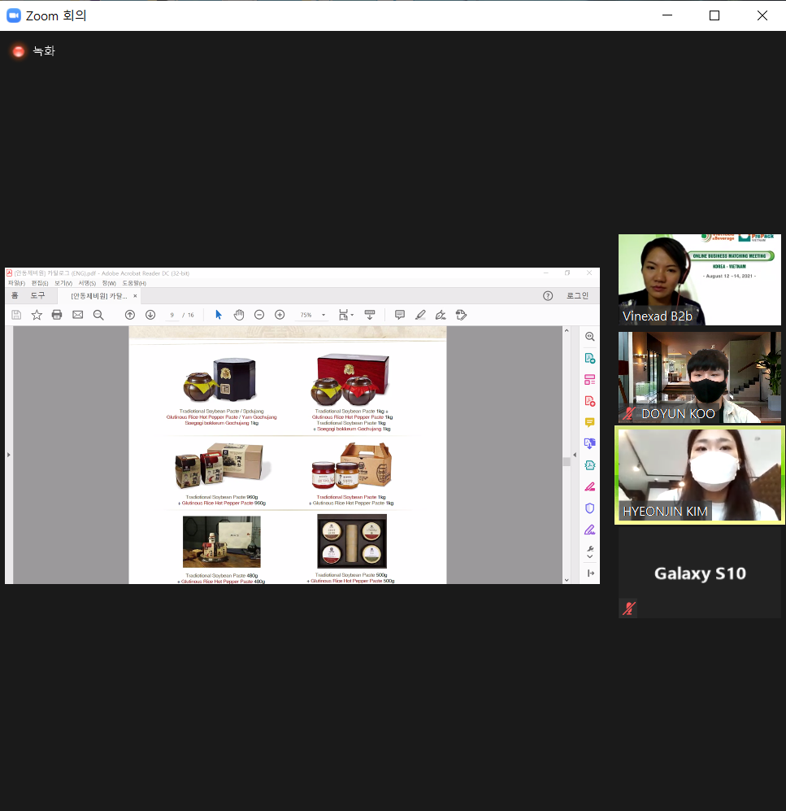Click the zoom in plus icon
The height and width of the screenshot is (811, 786).
280,315
